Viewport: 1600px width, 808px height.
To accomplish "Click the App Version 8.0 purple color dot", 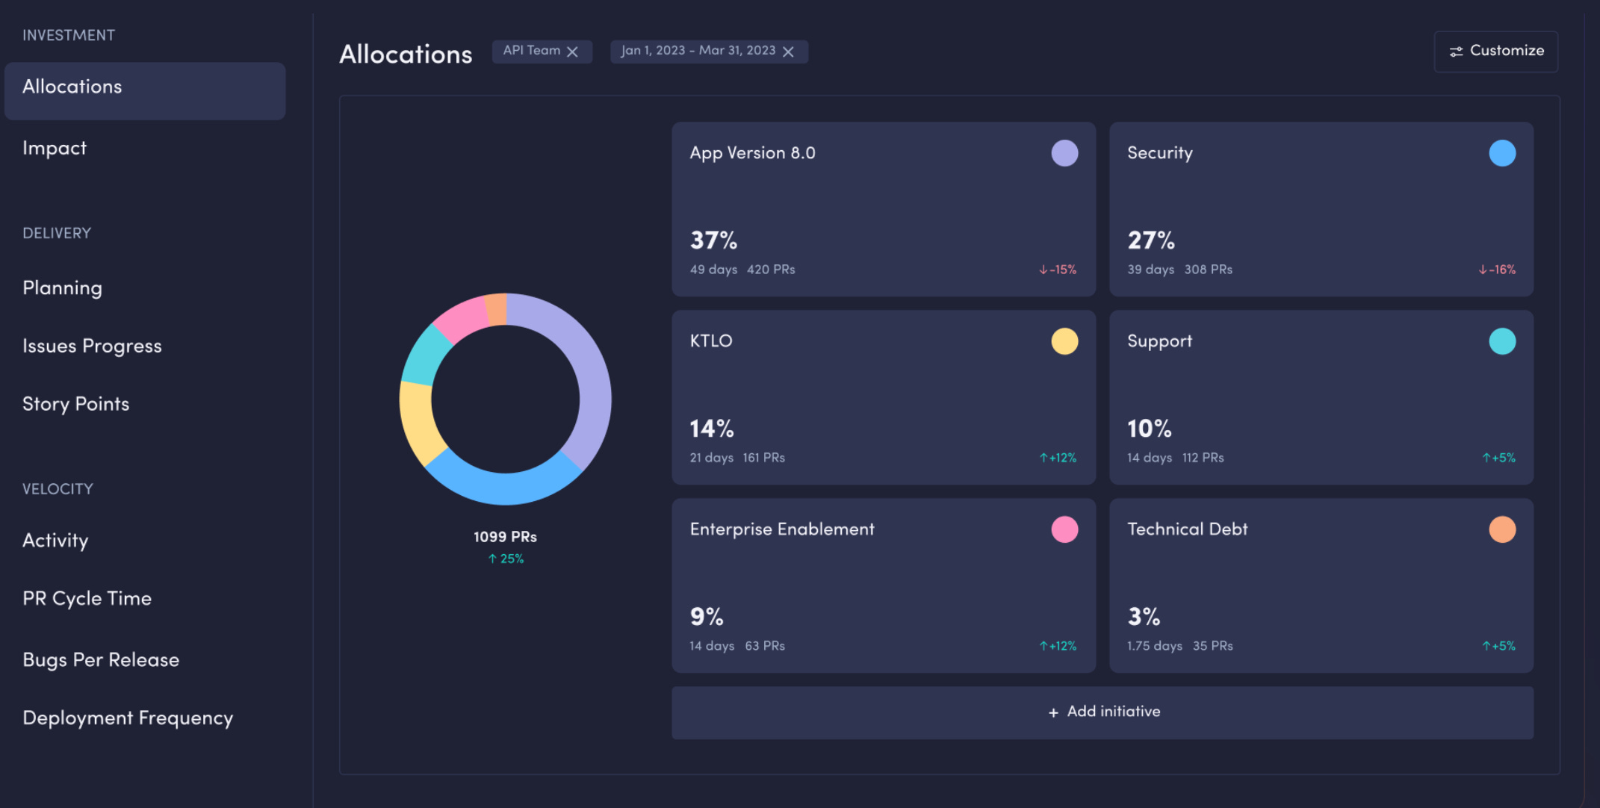I will click(x=1064, y=153).
